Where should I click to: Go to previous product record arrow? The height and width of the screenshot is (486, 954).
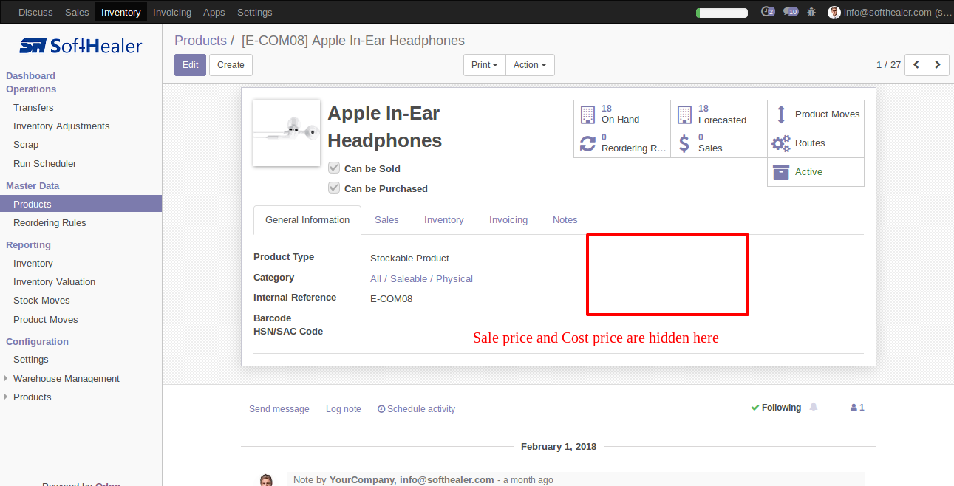pyautogui.click(x=916, y=65)
